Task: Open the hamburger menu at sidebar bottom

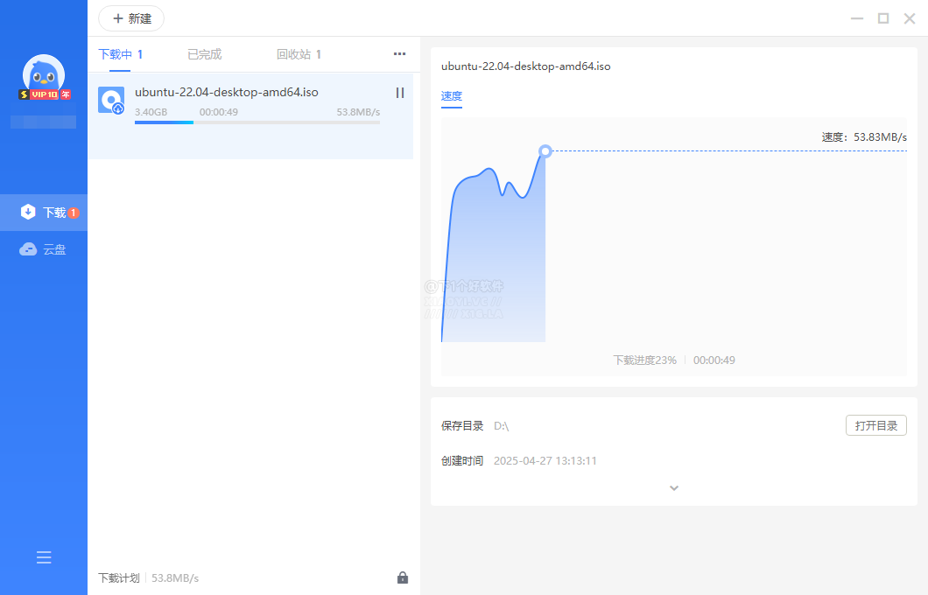Action: [44, 557]
